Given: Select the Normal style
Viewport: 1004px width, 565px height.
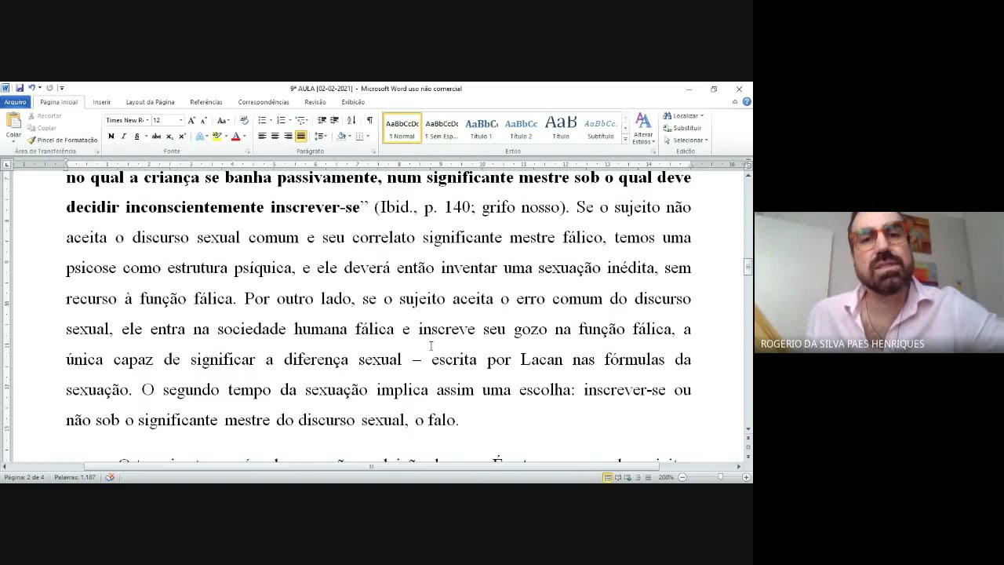Looking at the screenshot, I should 402,128.
